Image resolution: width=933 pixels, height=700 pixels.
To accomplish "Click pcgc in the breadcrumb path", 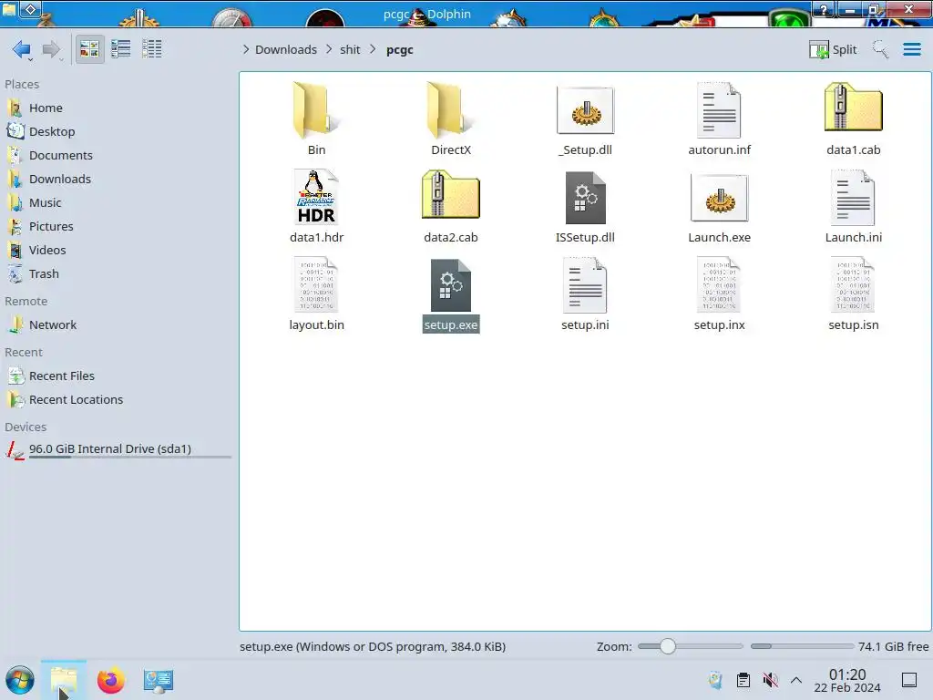I will pyautogui.click(x=399, y=49).
